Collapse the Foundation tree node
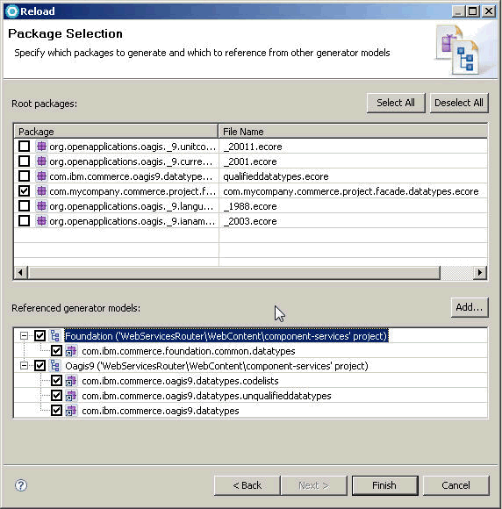 pyautogui.click(x=24, y=336)
